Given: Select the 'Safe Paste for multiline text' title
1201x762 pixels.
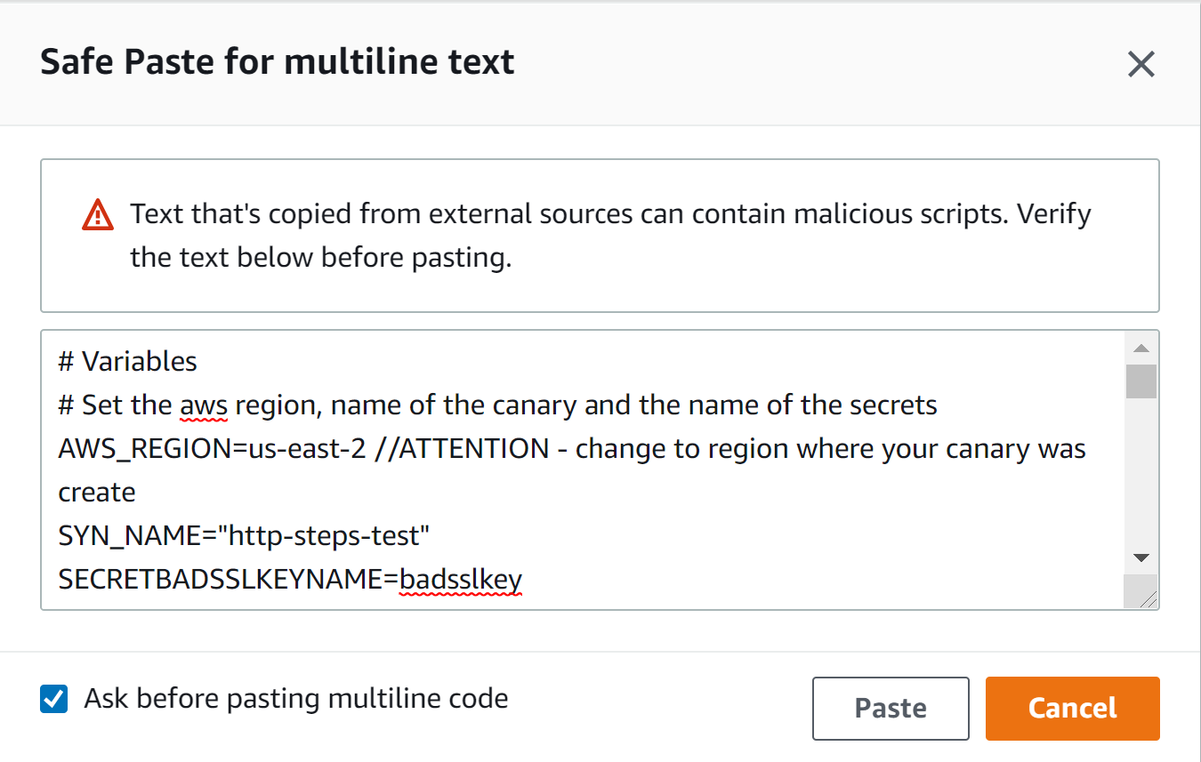Looking at the screenshot, I should point(277,61).
